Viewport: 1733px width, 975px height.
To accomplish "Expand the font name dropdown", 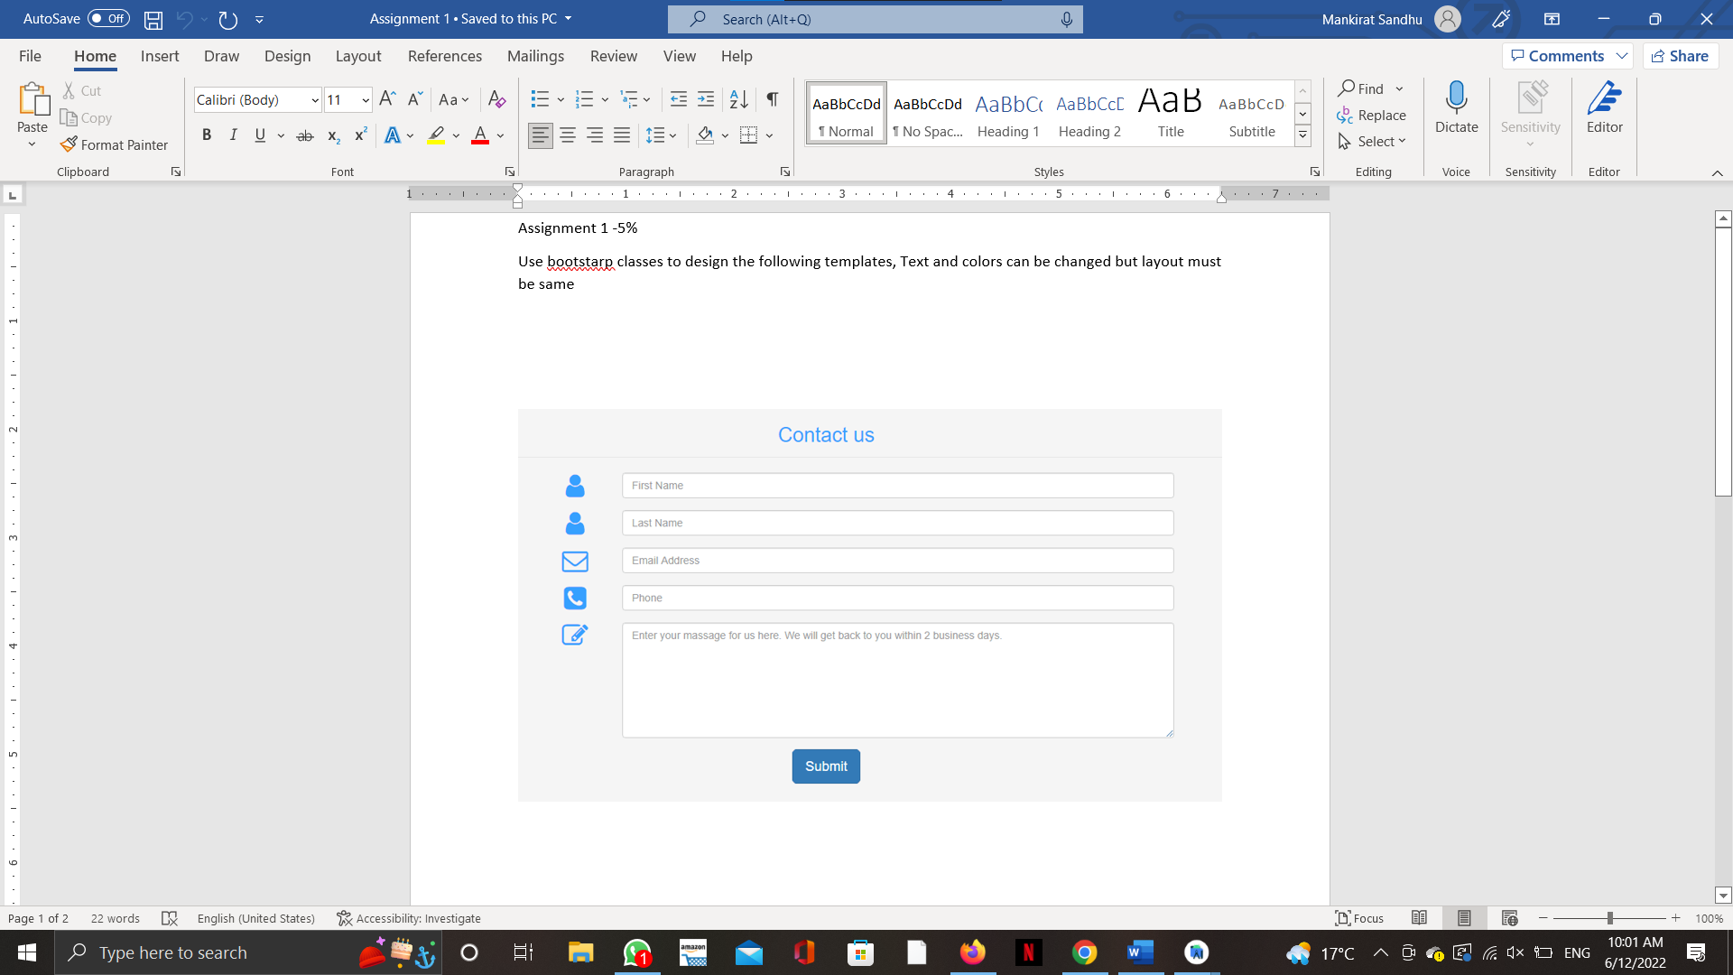I will (315, 100).
